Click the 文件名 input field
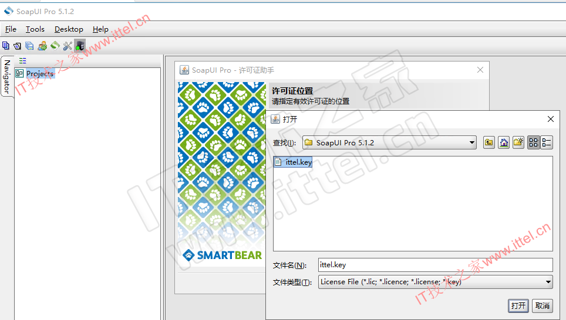 point(435,265)
